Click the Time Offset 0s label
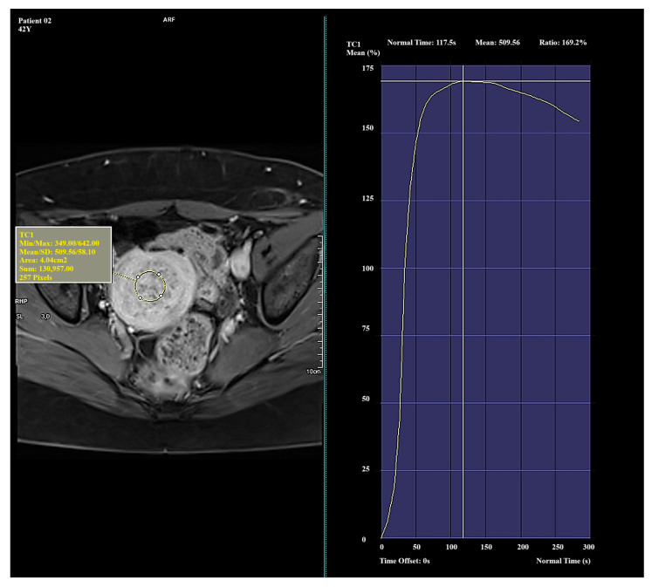 click(x=404, y=561)
